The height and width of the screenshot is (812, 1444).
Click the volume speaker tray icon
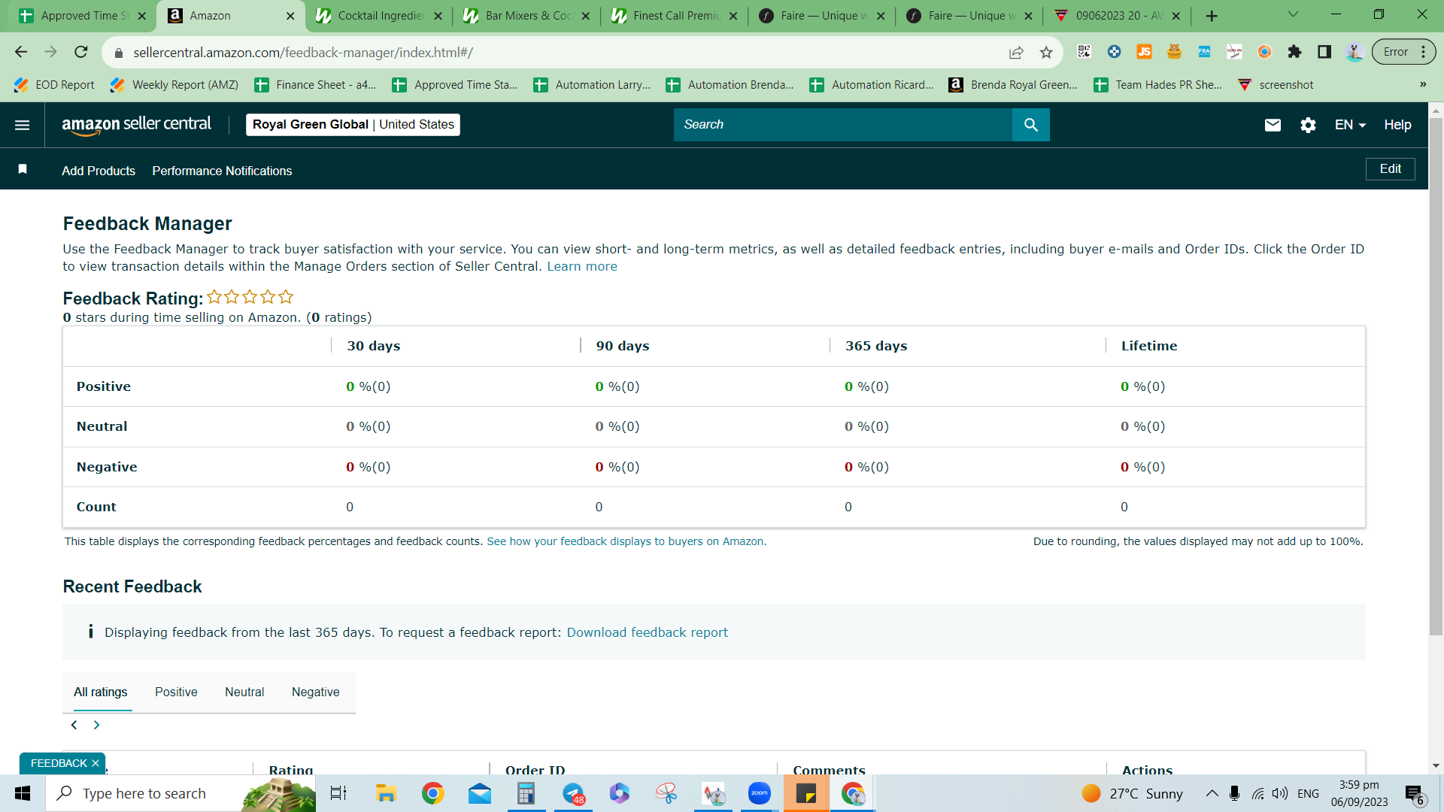(1279, 793)
